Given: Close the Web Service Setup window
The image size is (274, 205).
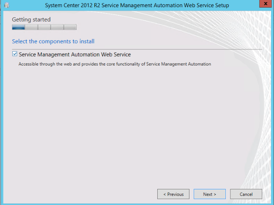Looking at the screenshot, I should point(264,4).
